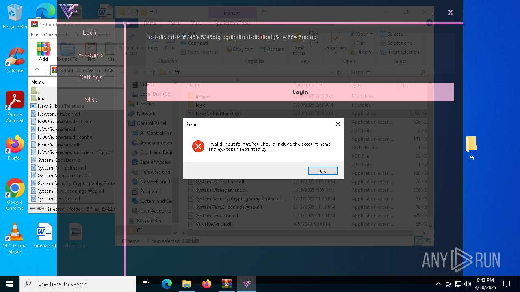520x292 pixels.
Task: Click WinRAR up one level arrow
Action: pyautogui.click(x=37, y=70)
